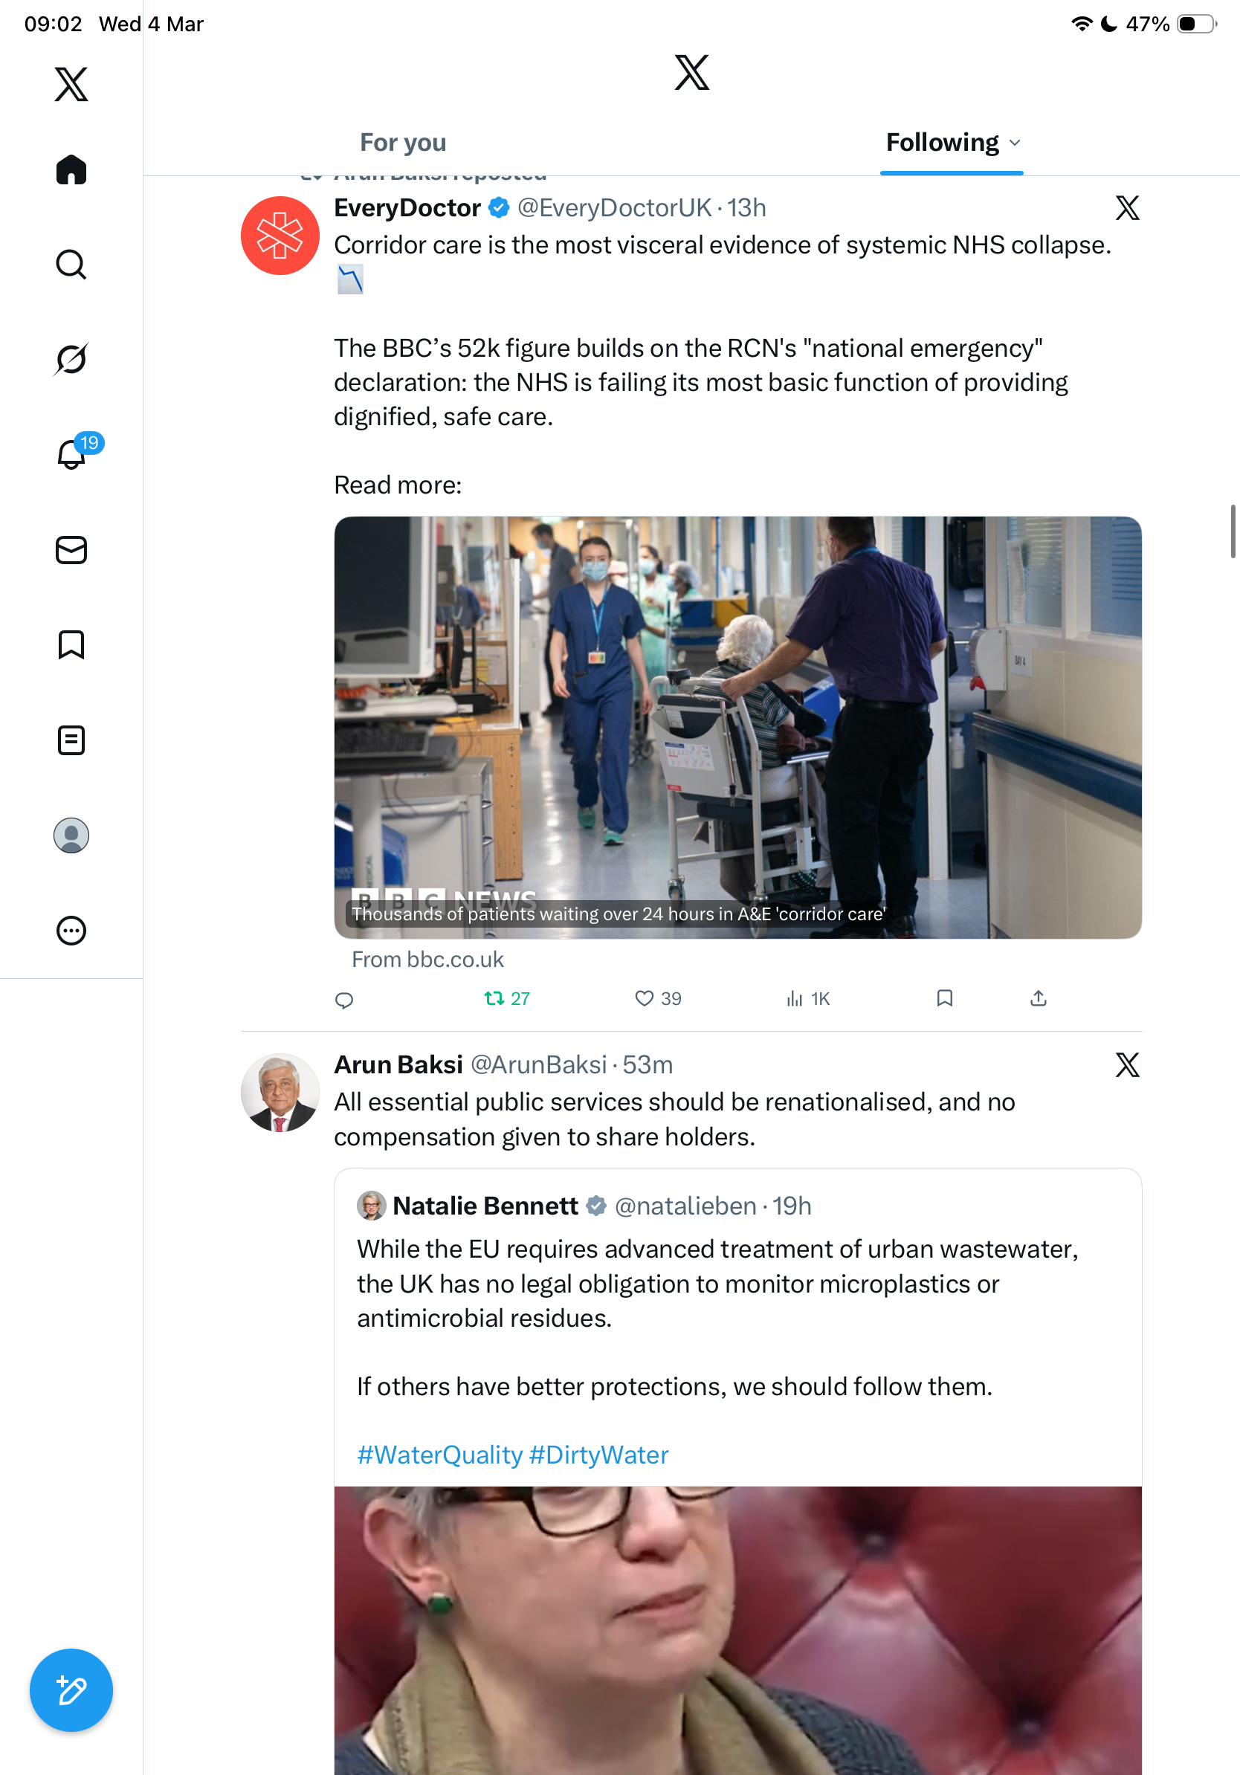This screenshot has height=1775, width=1240.
Task: Open Grok icon in the sidebar
Action: [x=71, y=359]
